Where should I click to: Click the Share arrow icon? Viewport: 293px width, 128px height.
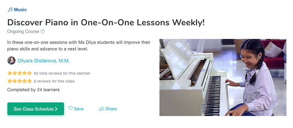101,109
